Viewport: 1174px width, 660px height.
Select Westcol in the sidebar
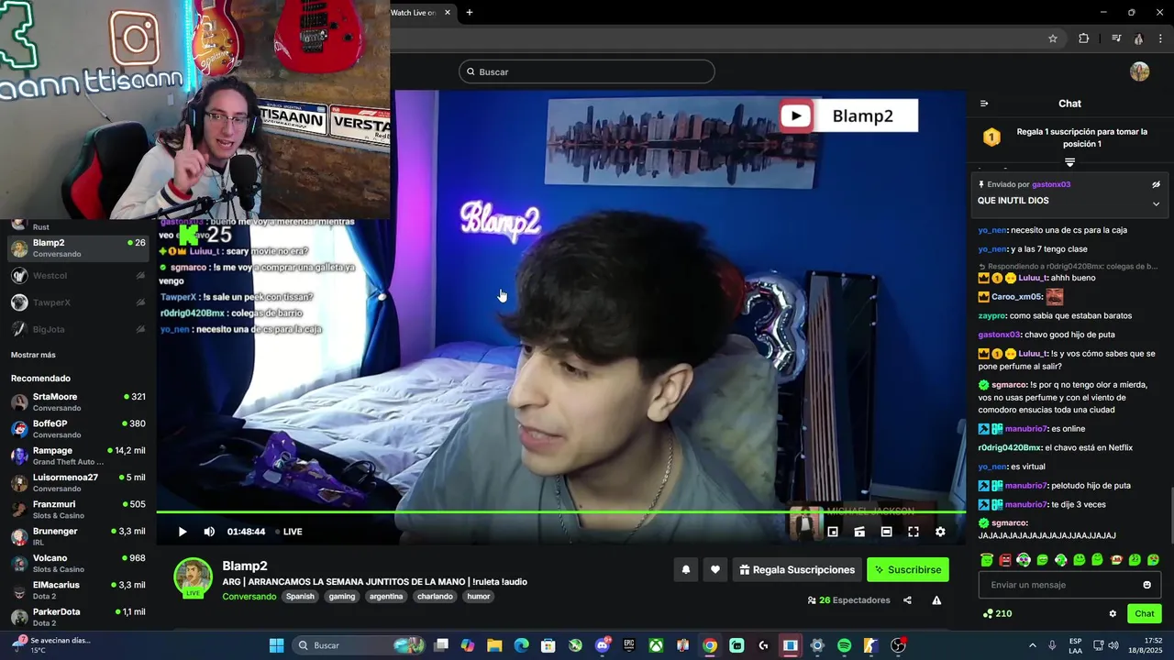click(x=78, y=276)
